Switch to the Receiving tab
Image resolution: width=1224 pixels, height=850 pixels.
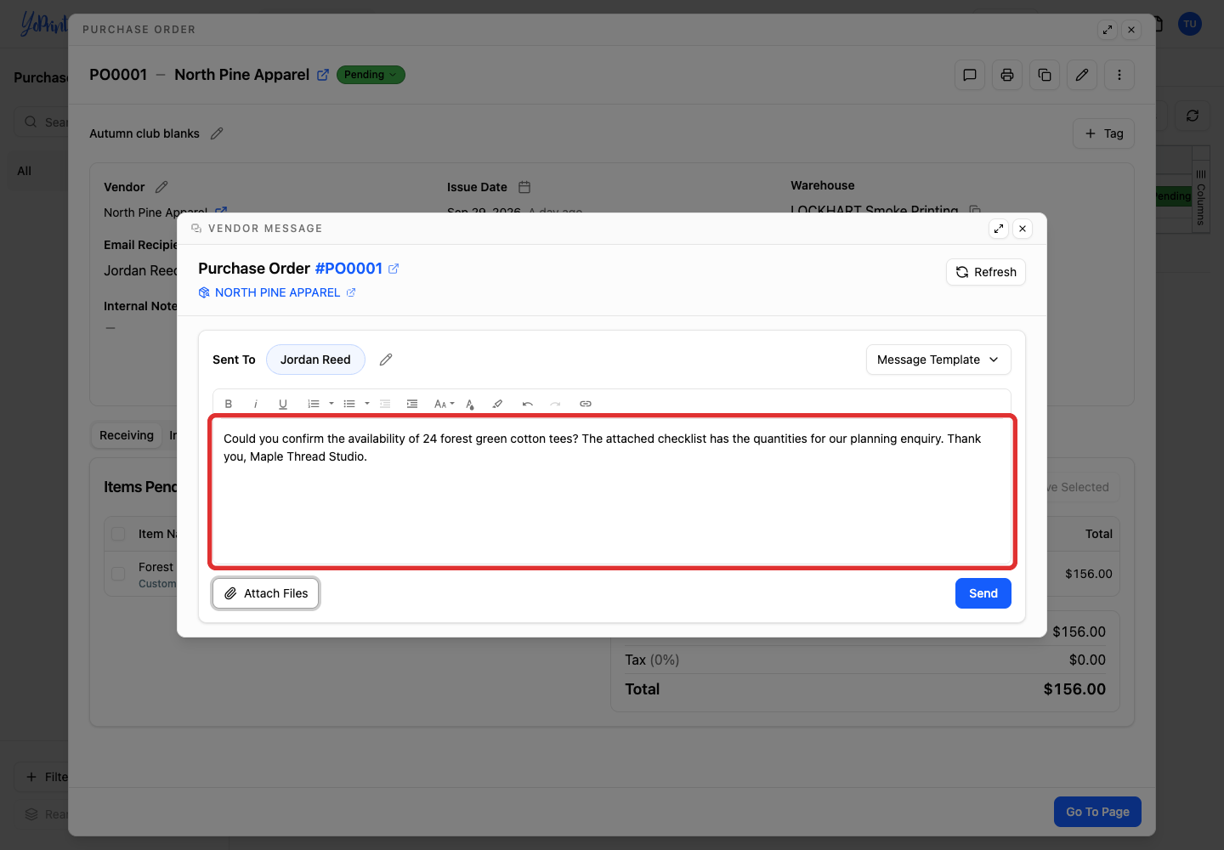[127, 435]
